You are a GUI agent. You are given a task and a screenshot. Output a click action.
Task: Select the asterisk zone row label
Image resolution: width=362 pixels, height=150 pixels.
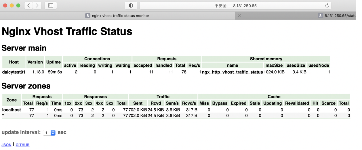click(3, 116)
